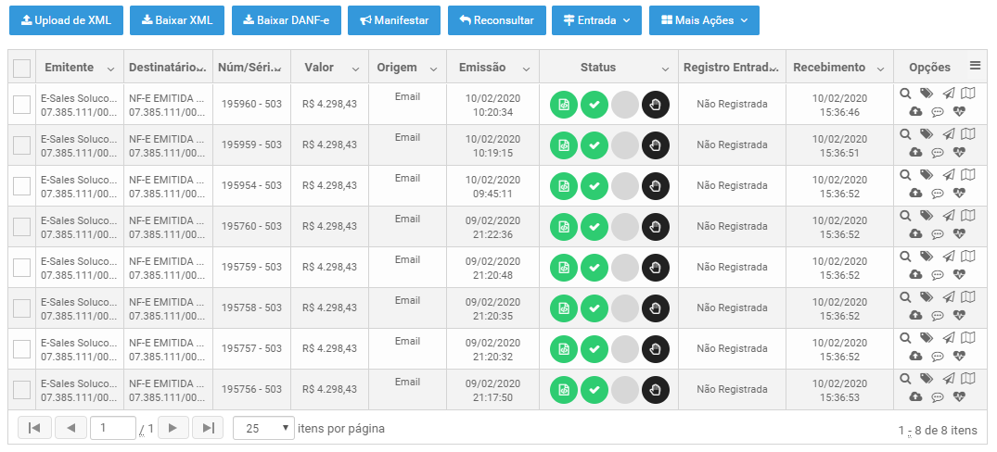Check the checkbox for note 195757

(x=21, y=349)
